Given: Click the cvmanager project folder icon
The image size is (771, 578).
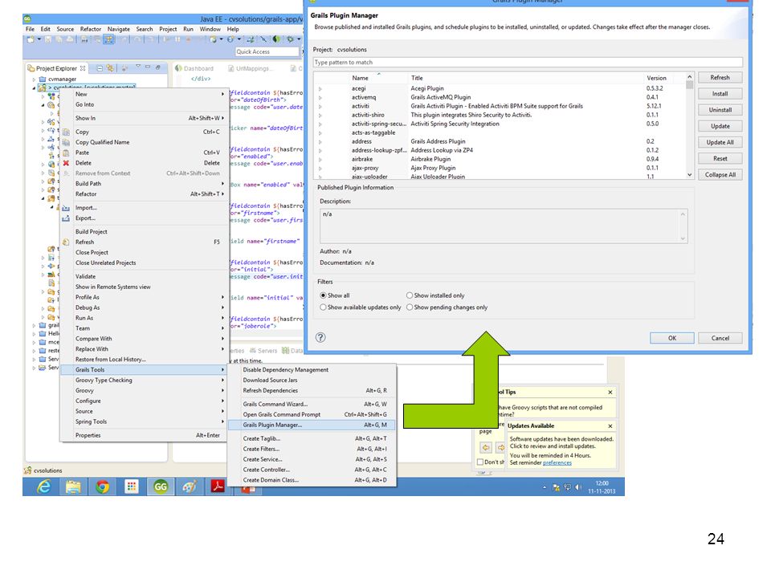Looking at the screenshot, I should pos(43,79).
